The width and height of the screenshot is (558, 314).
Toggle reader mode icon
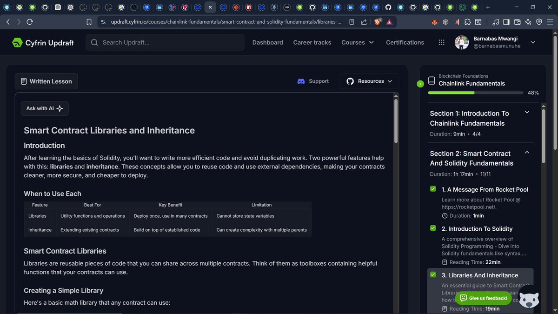(352, 22)
